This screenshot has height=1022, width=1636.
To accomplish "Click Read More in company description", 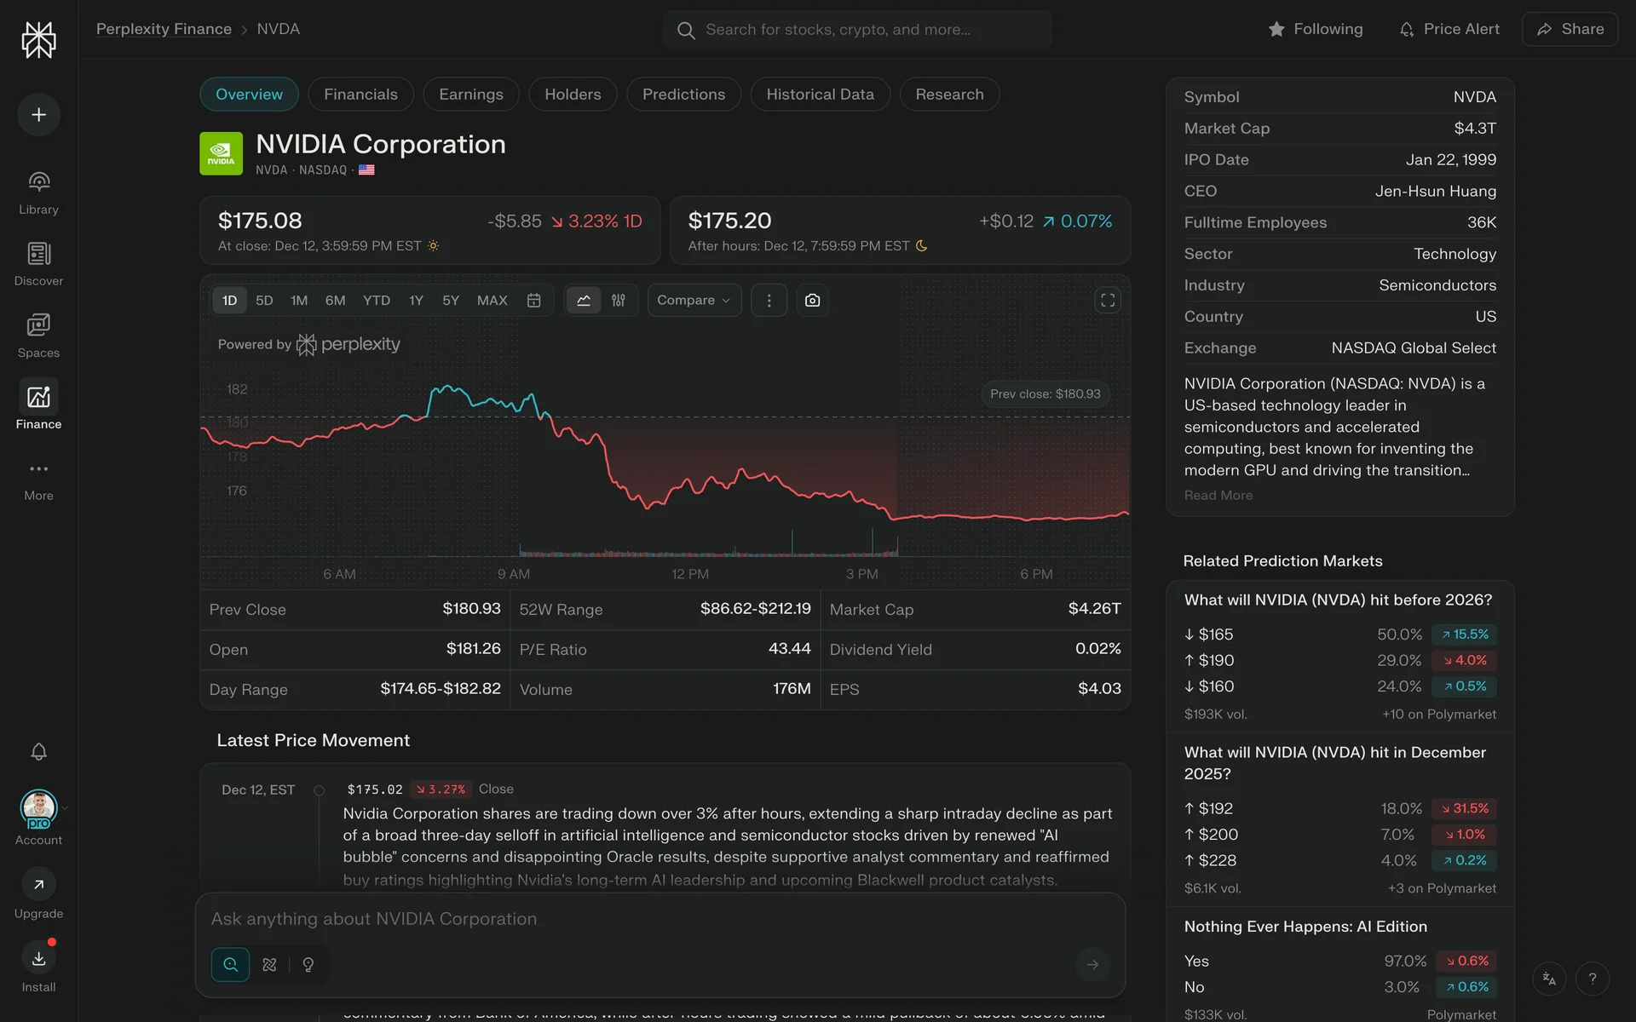I will click(x=1218, y=496).
